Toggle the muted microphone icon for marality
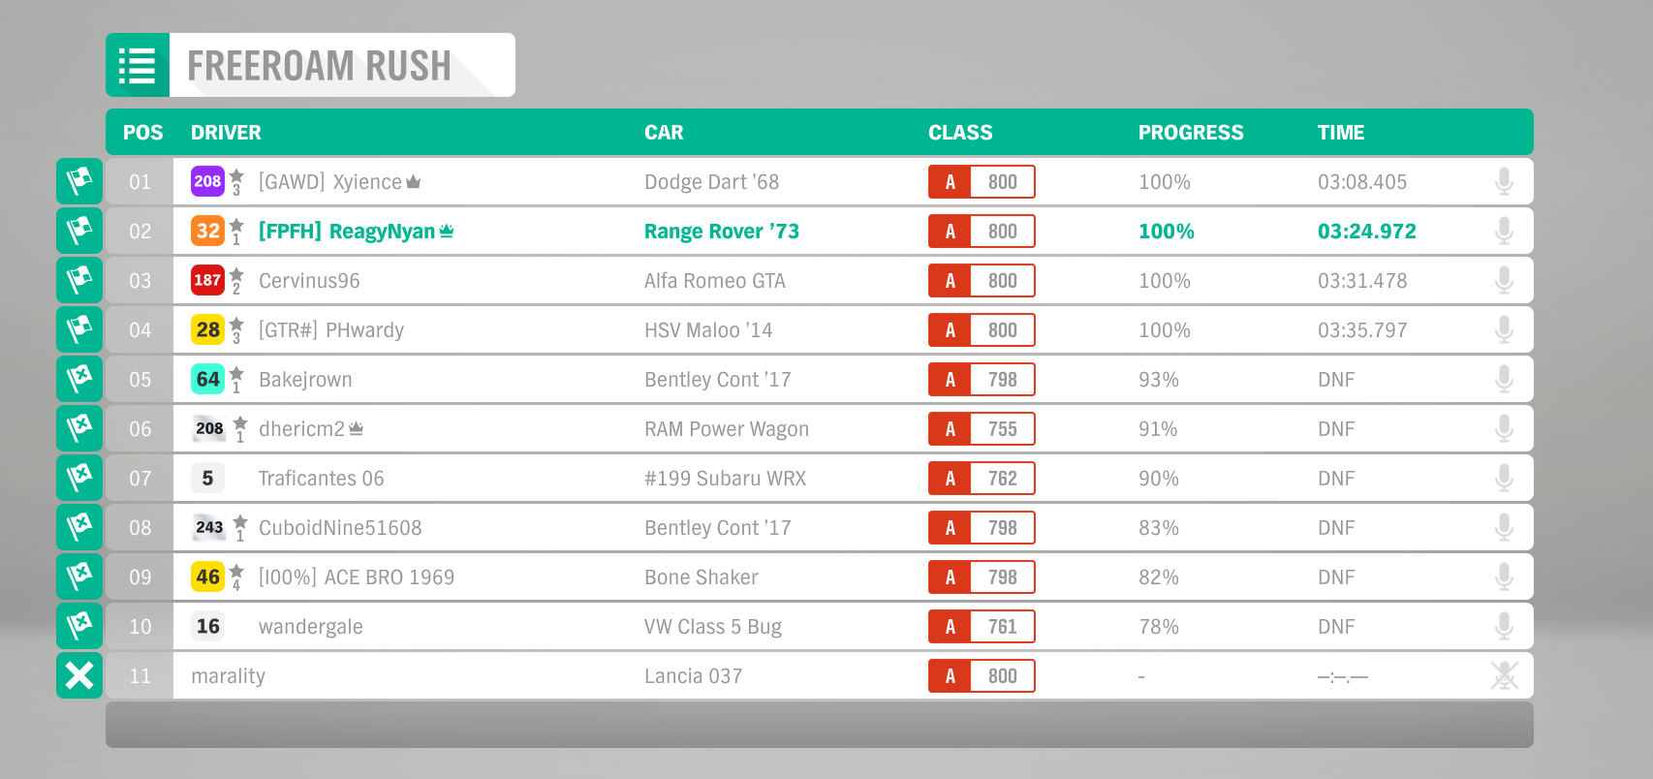This screenshot has width=1653, height=779. click(1504, 675)
